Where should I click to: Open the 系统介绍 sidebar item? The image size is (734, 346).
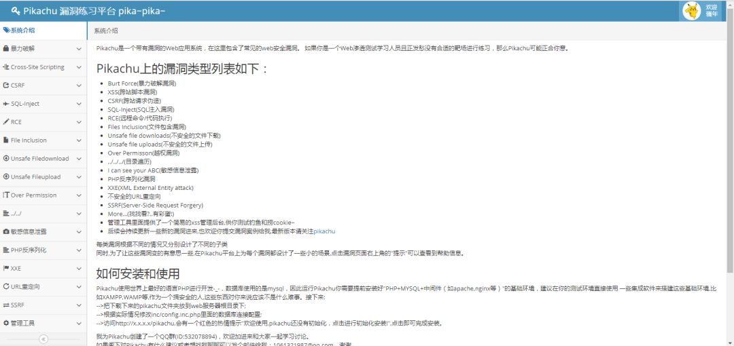click(x=43, y=31)
